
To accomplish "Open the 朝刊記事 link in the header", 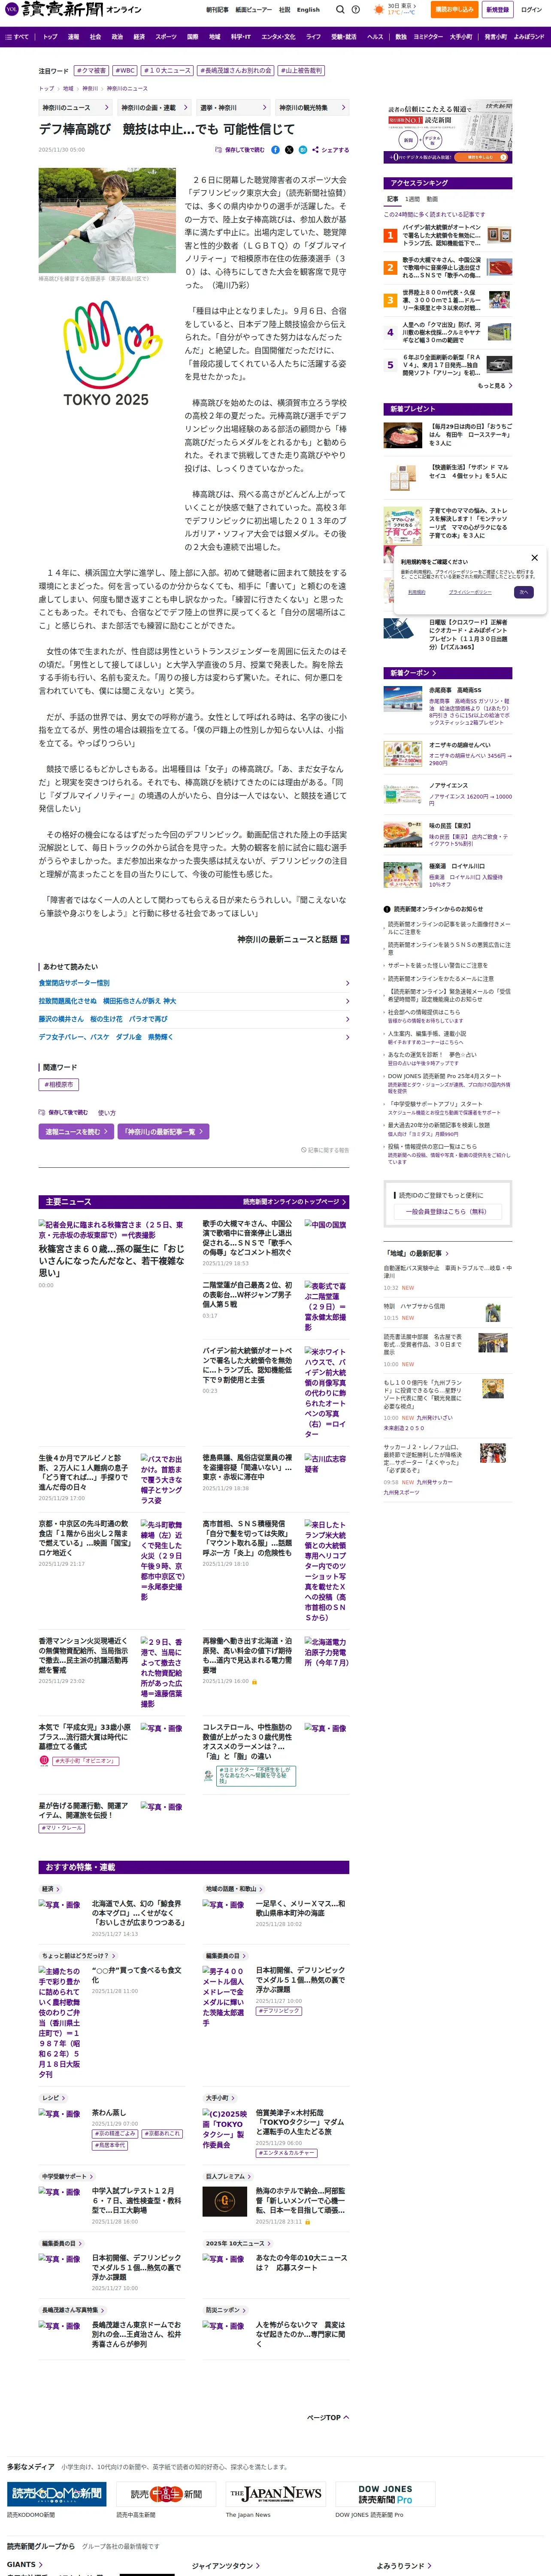I will pos(217,10).
